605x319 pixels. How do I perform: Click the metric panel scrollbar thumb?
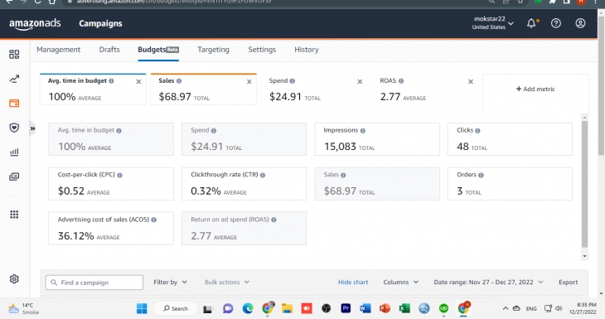[x=584, y=184]
